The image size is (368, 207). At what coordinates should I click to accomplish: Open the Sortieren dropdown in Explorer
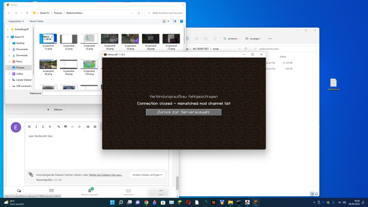231,39
